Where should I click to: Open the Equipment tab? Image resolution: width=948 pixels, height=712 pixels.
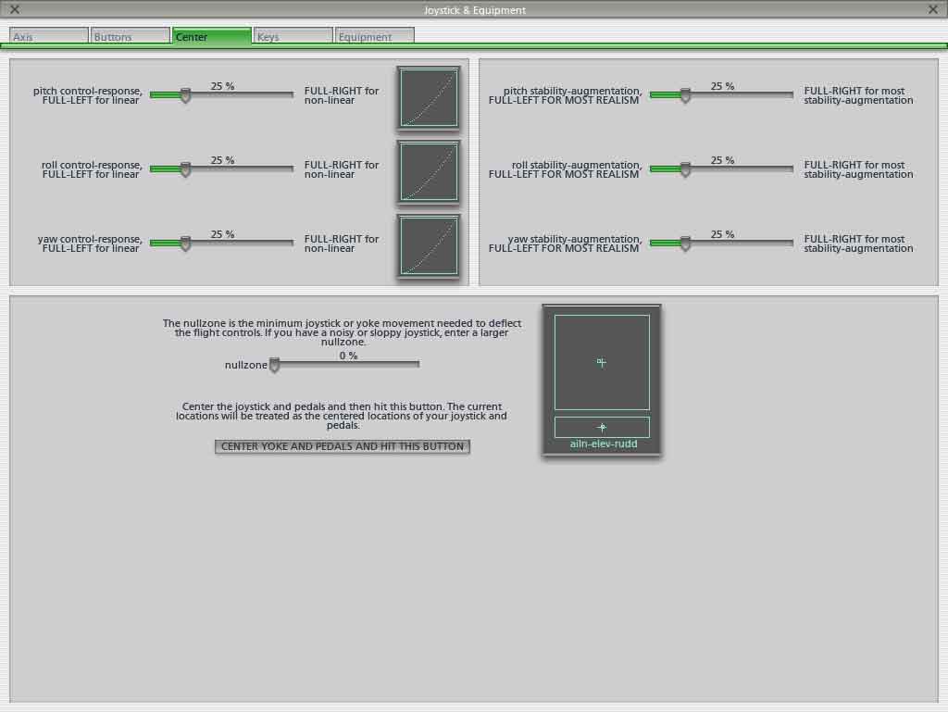[374, 36]
